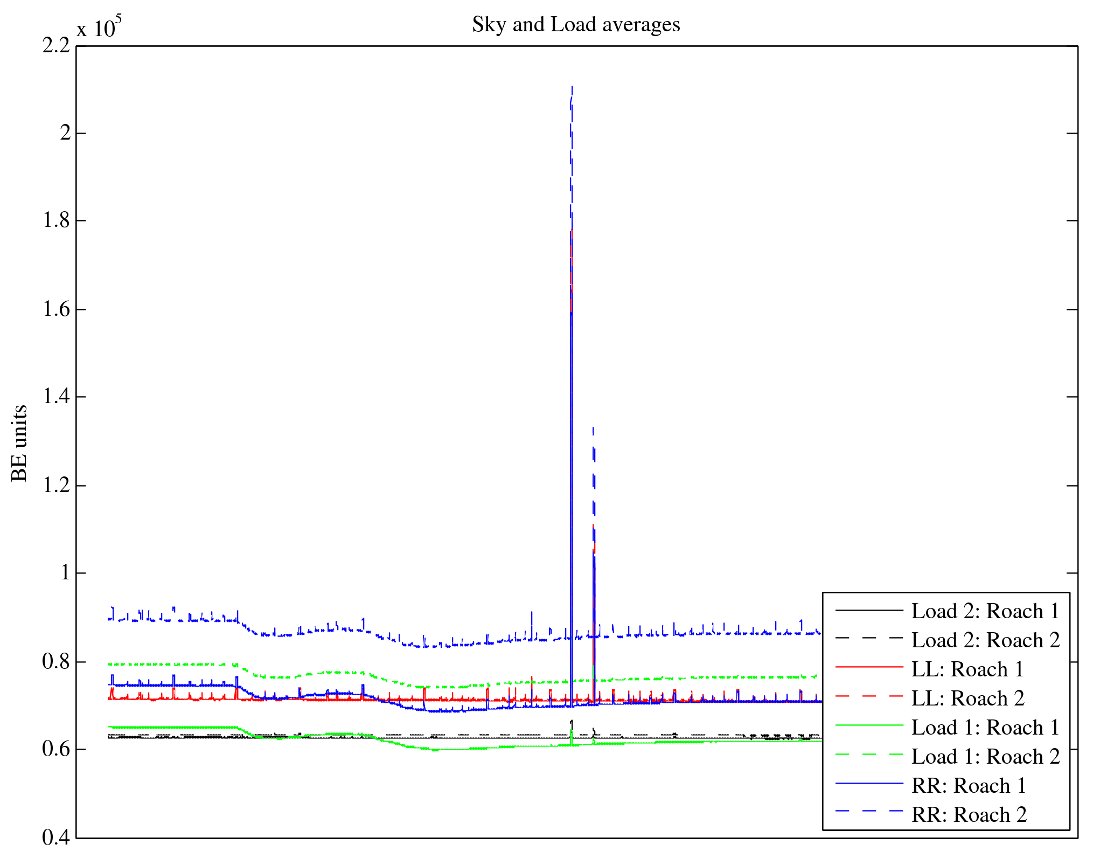
Task: Select 'Load 1: Roach 2' legend entry text
Action: (x=985, y=757)
